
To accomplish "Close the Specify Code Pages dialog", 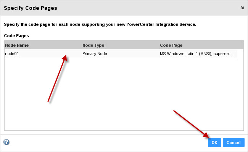I will (242, 8).
